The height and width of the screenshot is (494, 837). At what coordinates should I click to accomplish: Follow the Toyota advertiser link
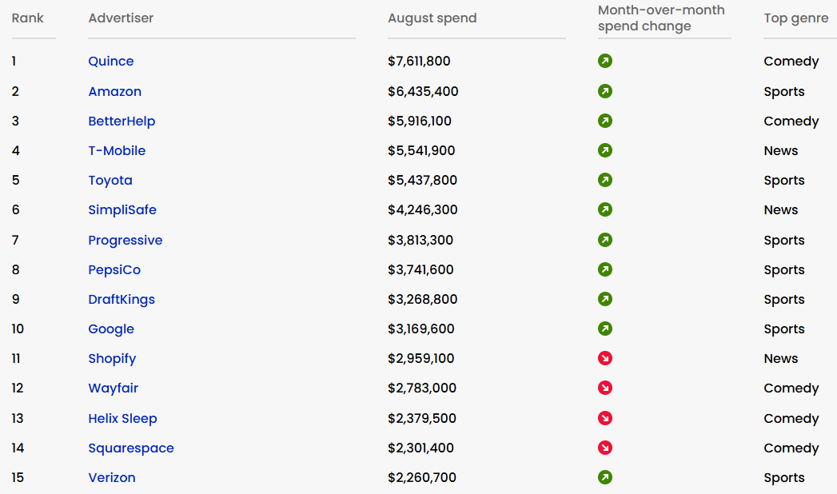click(110, 181)
